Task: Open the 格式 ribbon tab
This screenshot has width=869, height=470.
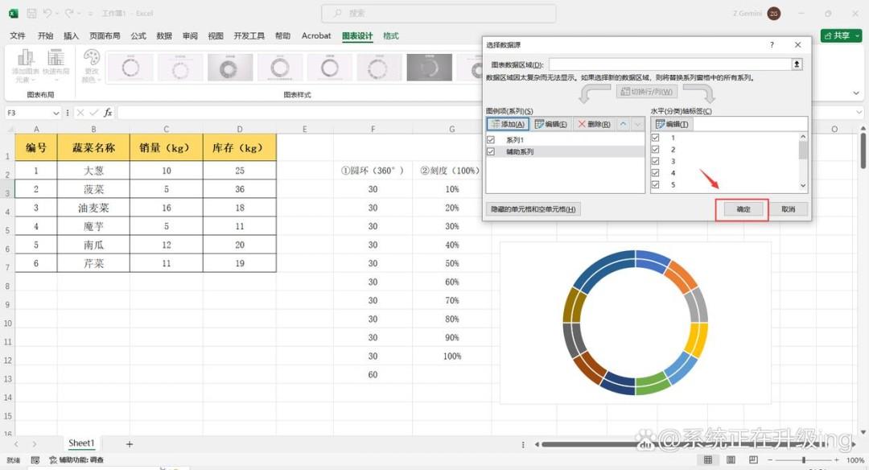Action: [x=391, y=35]
